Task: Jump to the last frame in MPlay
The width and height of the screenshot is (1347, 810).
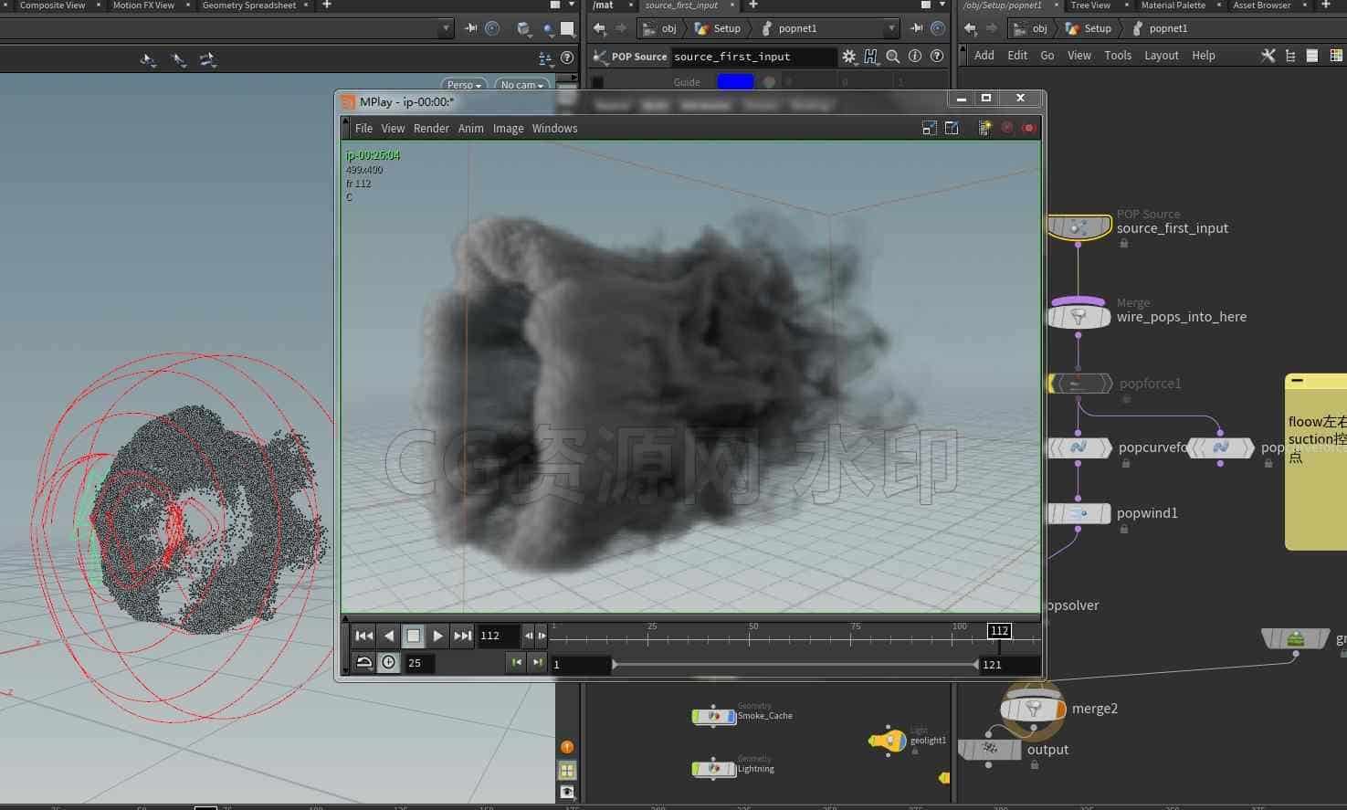Action: tap(463, 636)
